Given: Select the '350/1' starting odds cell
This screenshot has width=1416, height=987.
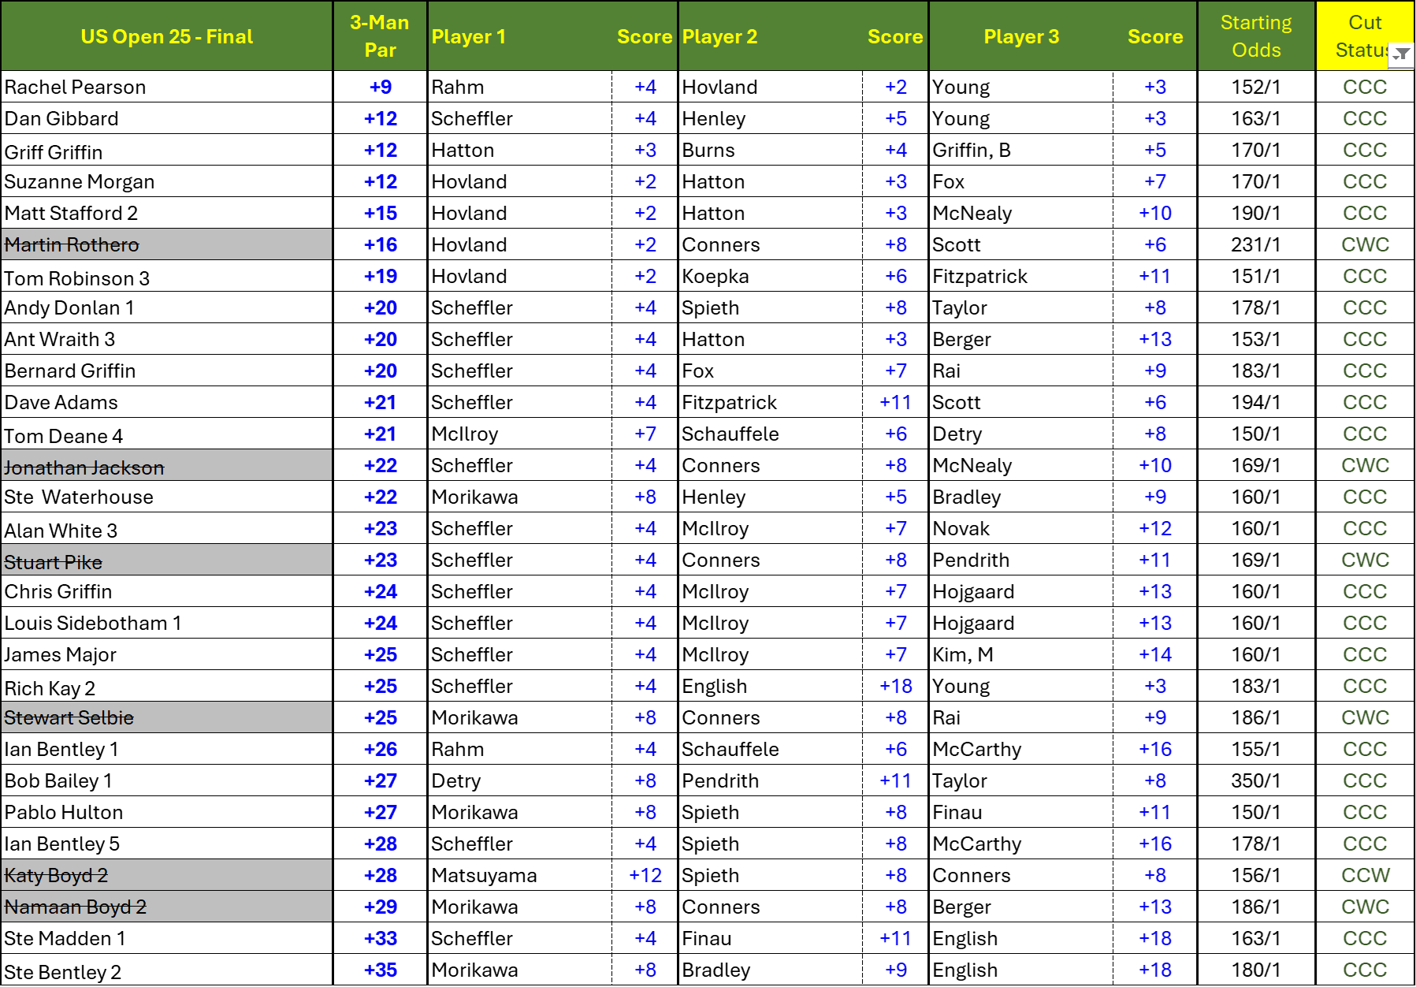Looking at the screenshot, I should tap(1256, 780).
